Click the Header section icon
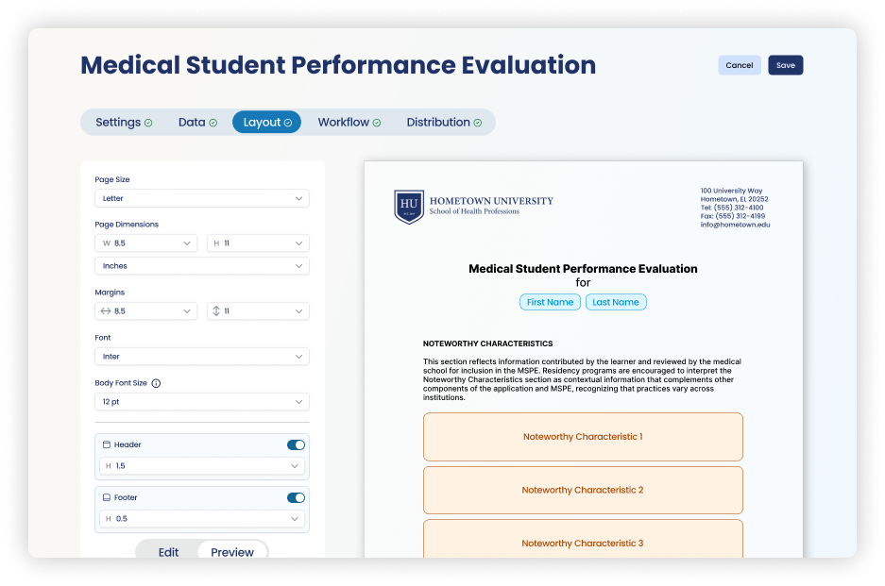 (x=107, y=444)
